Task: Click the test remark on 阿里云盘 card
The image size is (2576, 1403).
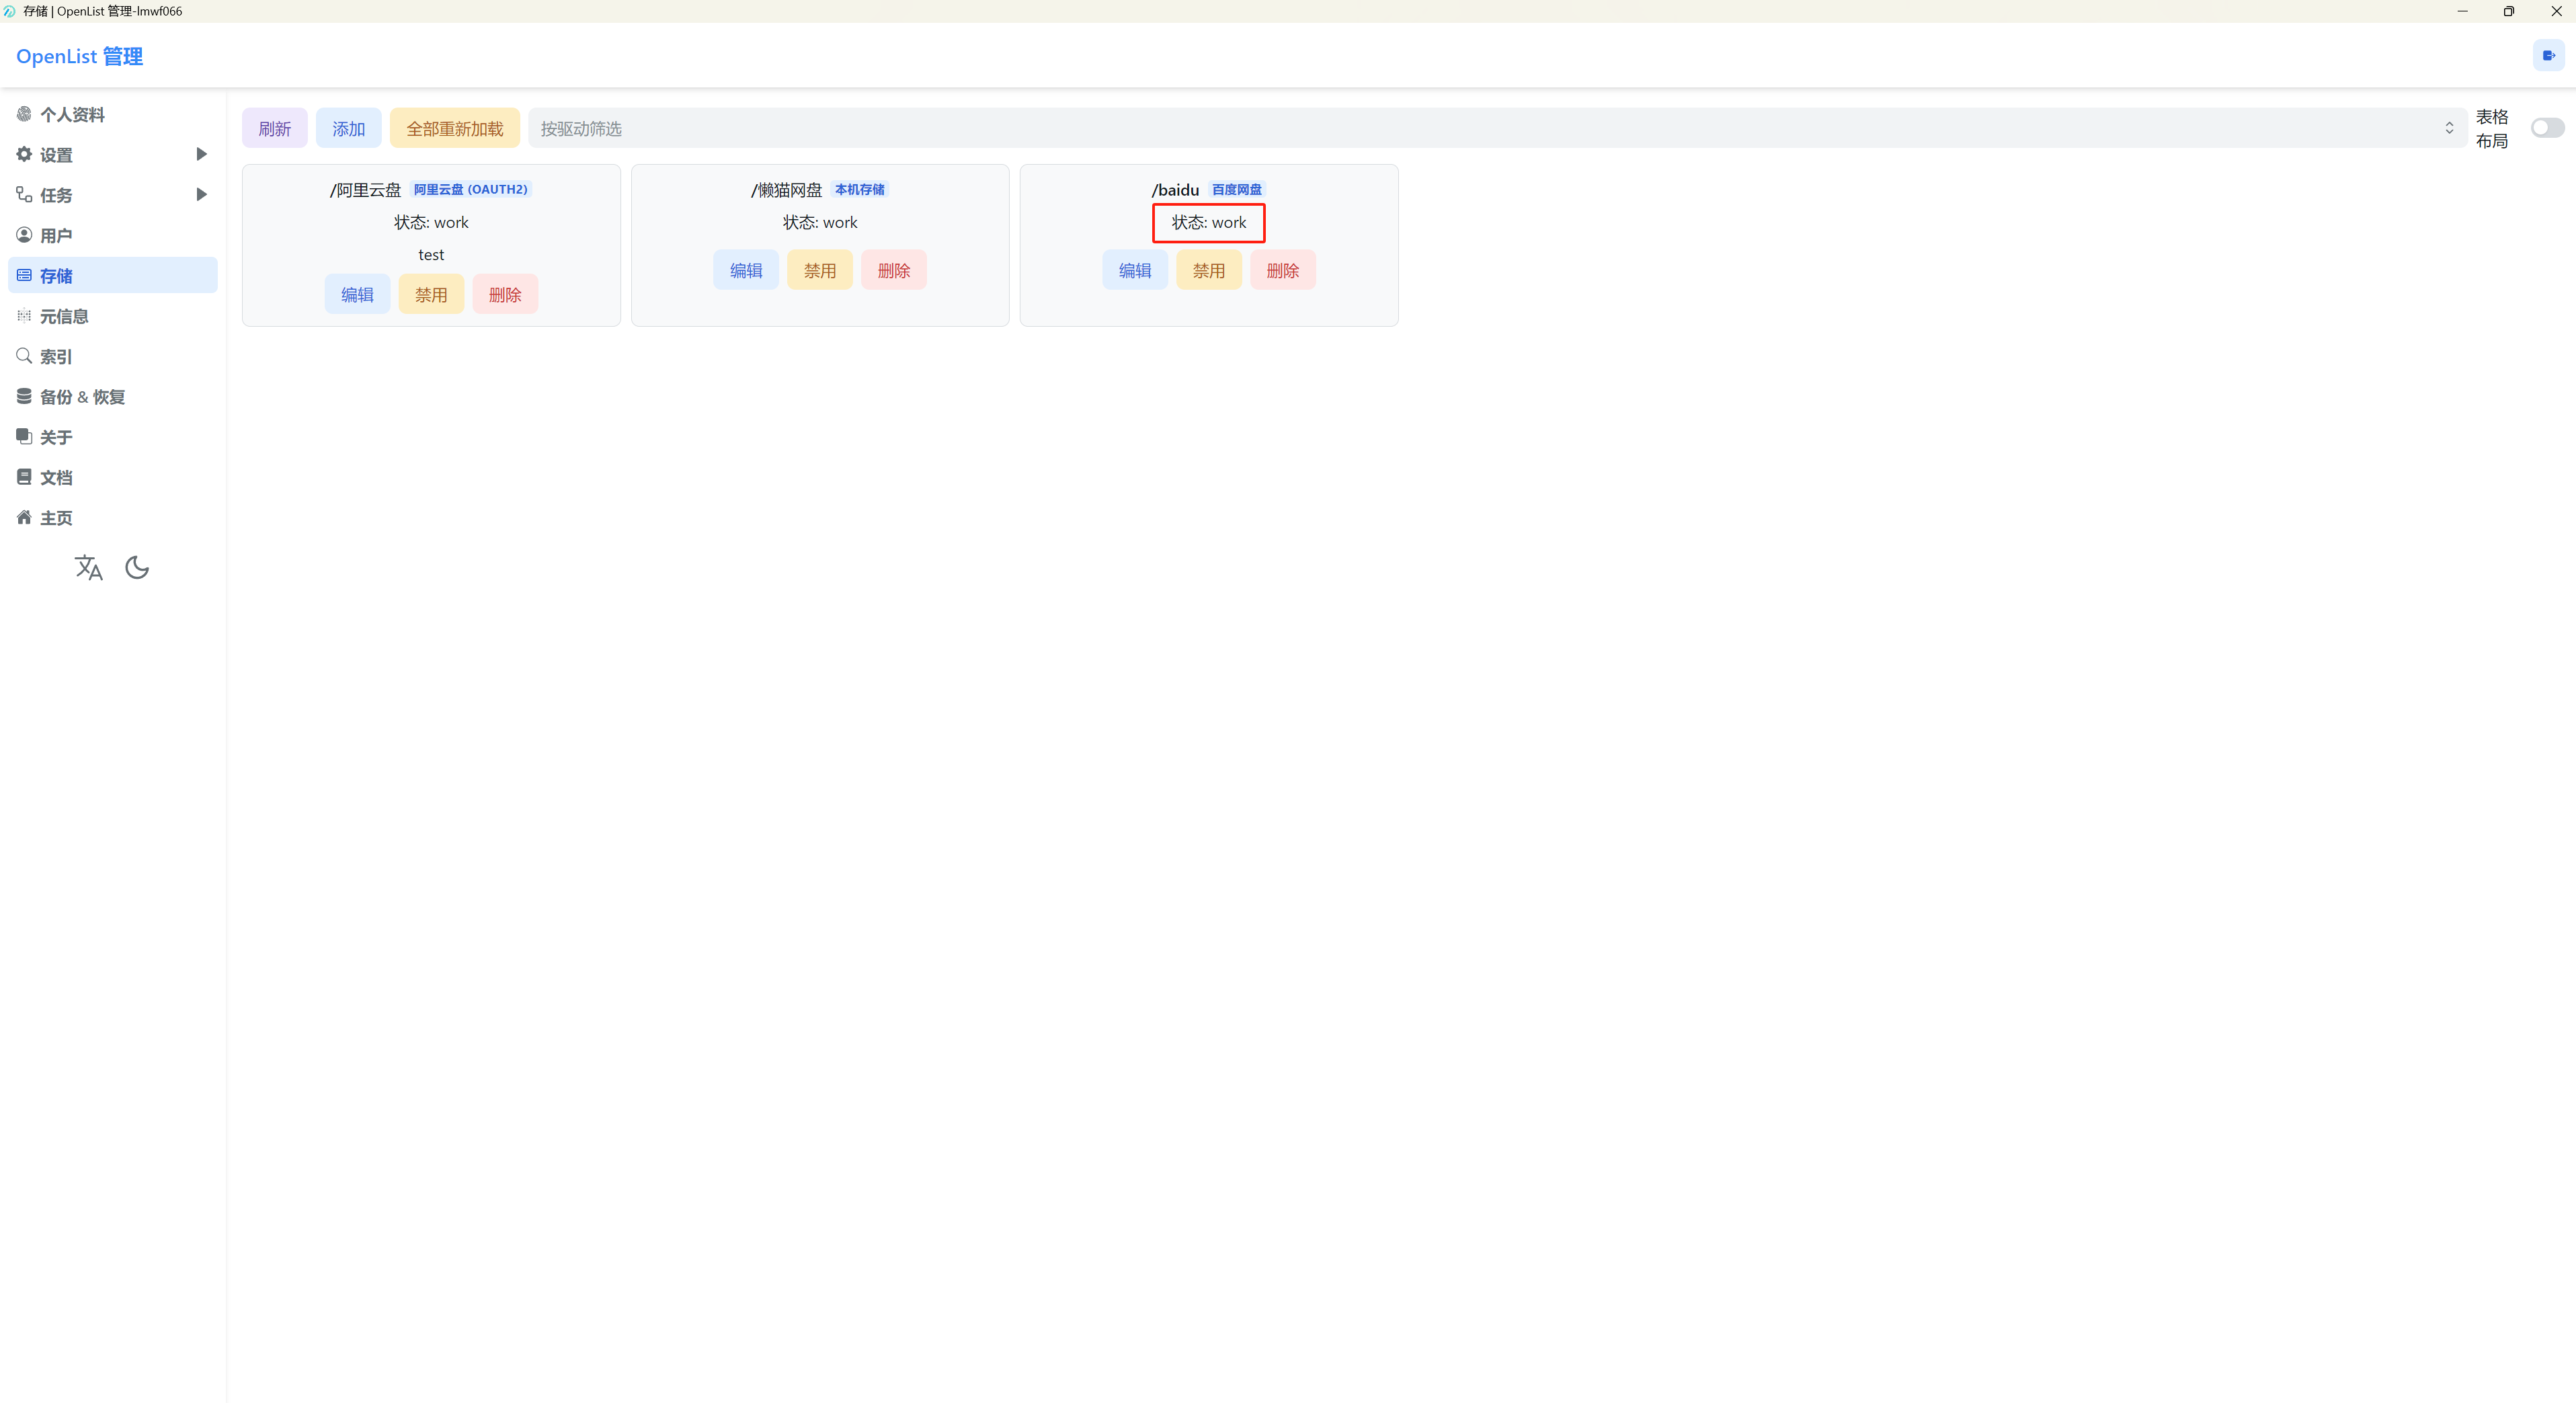Action: (x=431, y=255)
